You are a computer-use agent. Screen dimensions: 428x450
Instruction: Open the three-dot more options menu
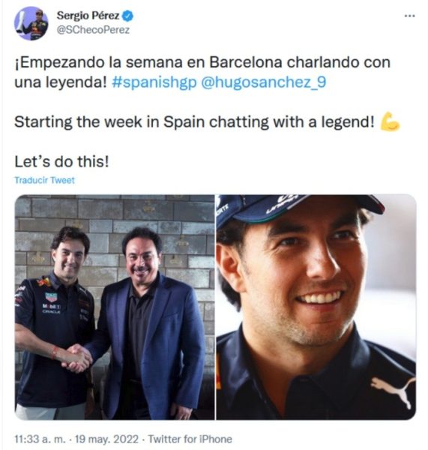[409, 16]
